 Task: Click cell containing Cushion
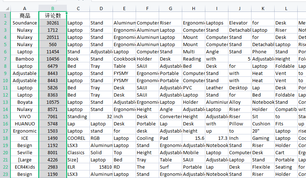[x=263, y=124]
